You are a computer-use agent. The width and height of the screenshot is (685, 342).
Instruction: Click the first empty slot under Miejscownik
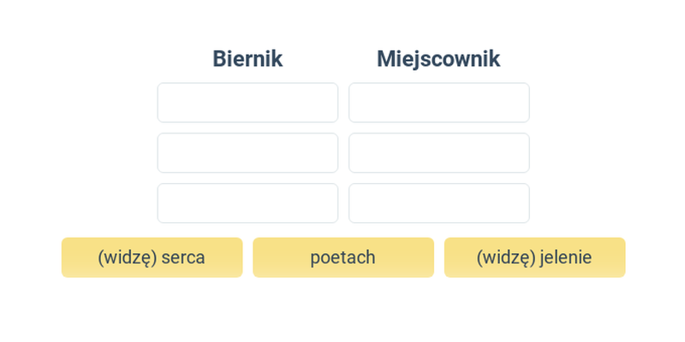coord(439,103)
